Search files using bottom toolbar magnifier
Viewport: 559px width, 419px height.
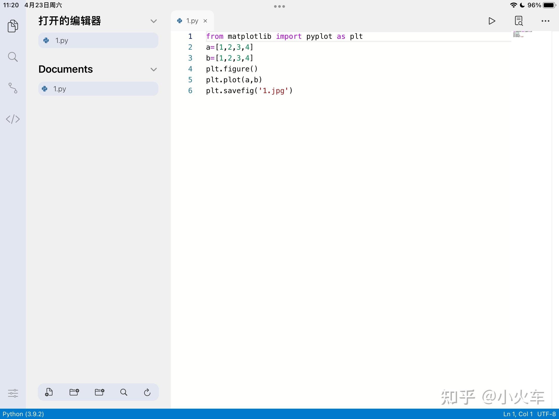pyautogui.click(x=124, y=392)
